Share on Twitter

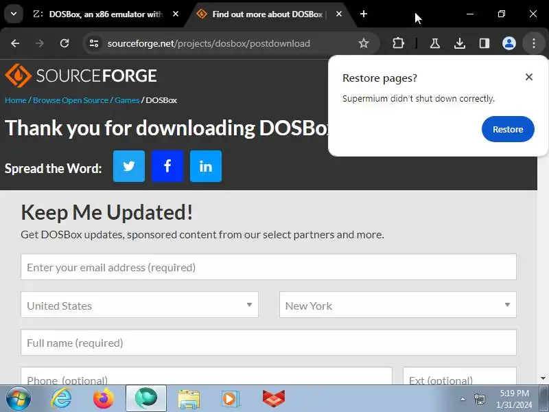(x=129, y=166)
